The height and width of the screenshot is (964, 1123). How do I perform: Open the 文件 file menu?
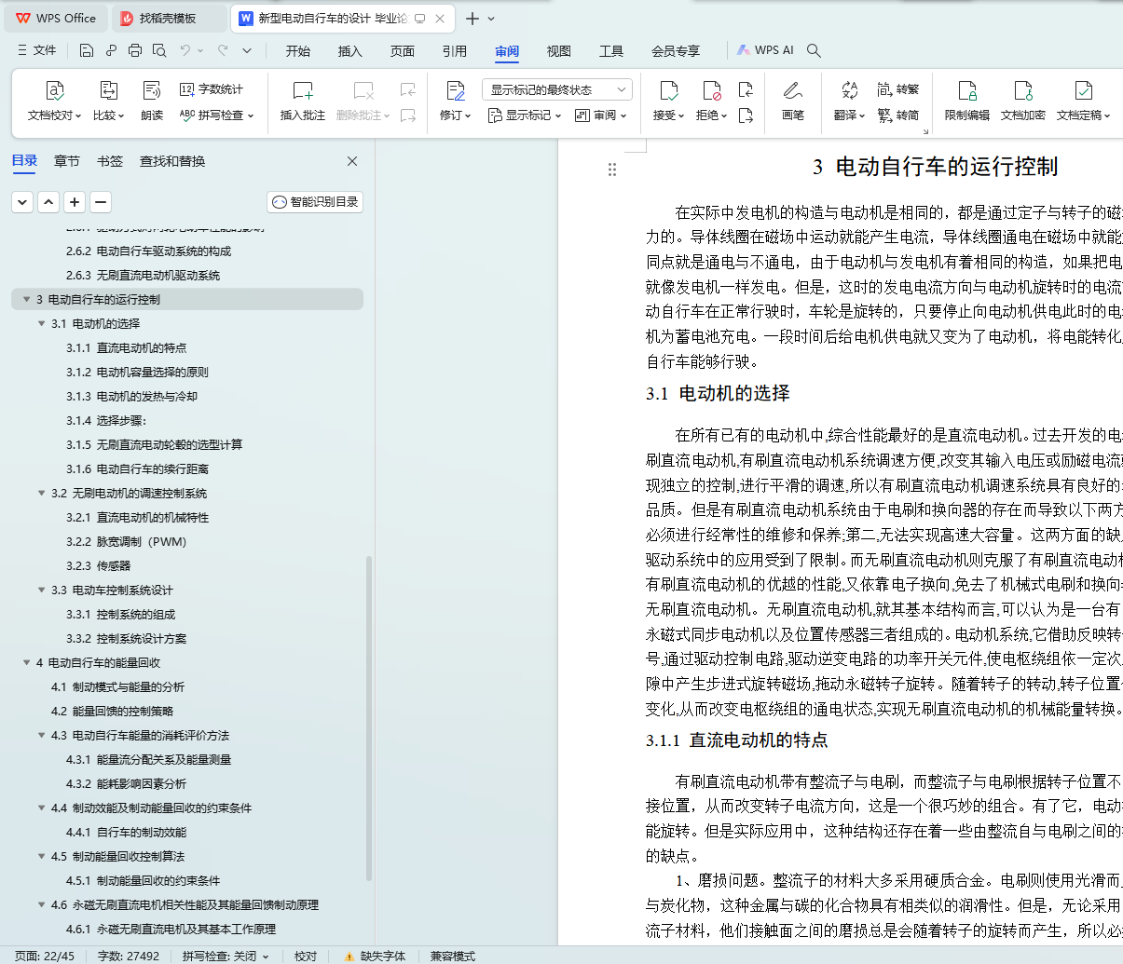[x=36, y=50]
